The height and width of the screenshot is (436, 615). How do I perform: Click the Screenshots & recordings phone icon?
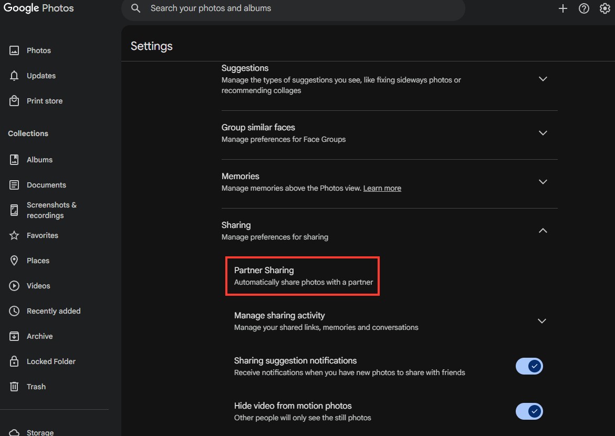[14, 210]
